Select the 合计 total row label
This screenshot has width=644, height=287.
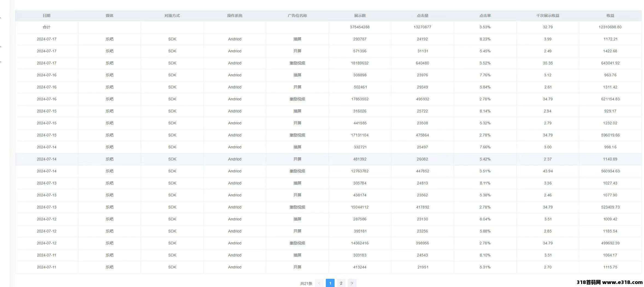tap(47, 27)
